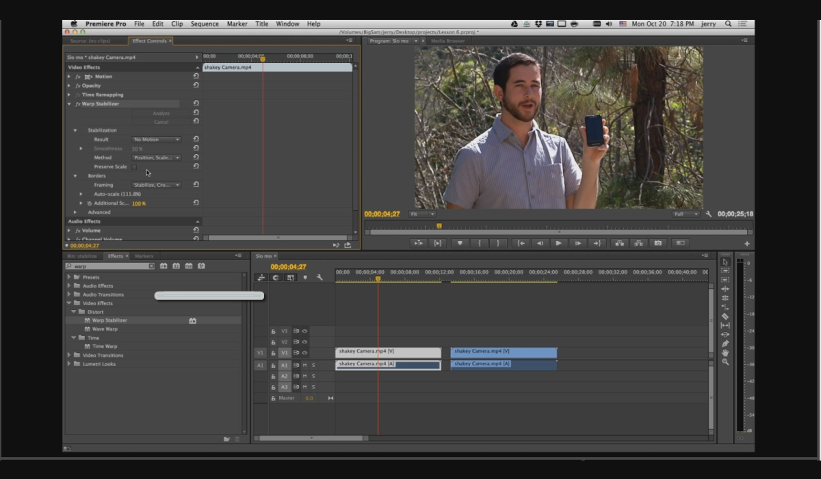Viewport: 821px width, 479px height.
Task: Open the Method dropdown
Action: click(x=157, y=157)
